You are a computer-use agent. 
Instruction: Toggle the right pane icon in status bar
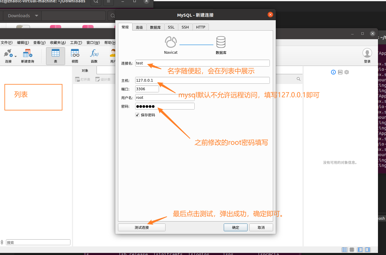point(368,250)
